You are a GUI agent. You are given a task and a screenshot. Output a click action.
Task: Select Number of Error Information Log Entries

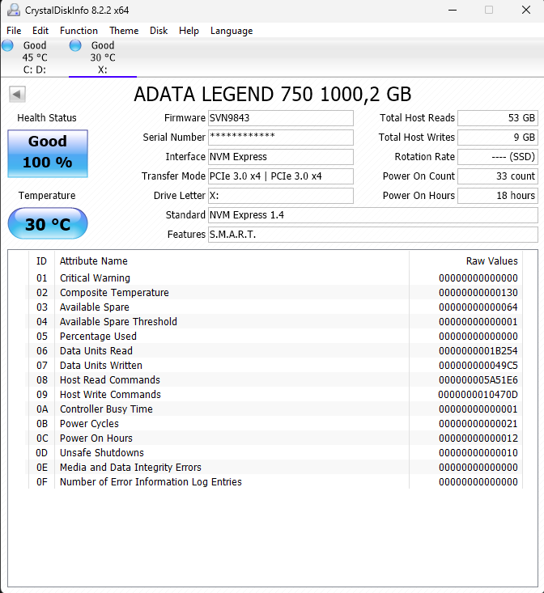(x=274, y=482)
